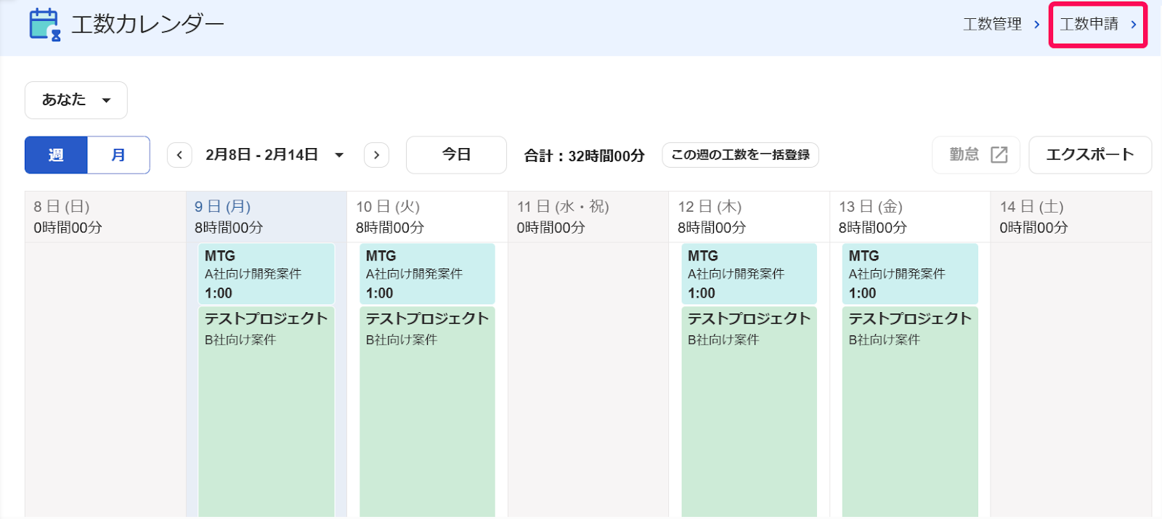This screenshot has height=519, width=1162.
Task: Click 0時間00分 total under 11日 (水・祝)
Action: 550,227
